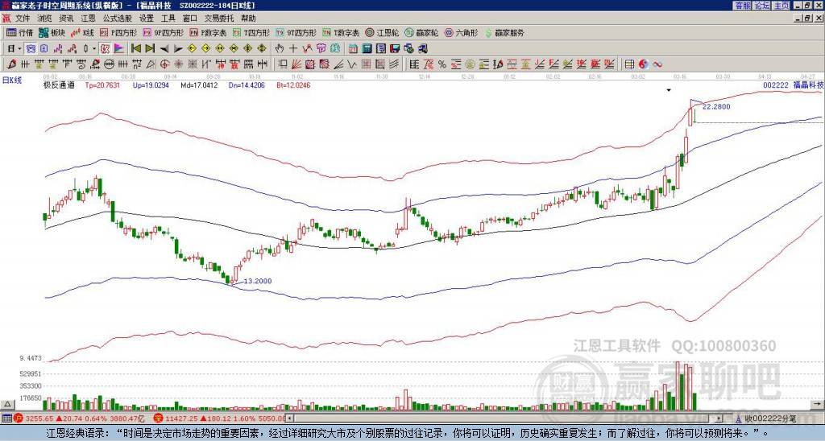Click the percent sign tool
Screen dimensions: 825x441
point(442,64)
